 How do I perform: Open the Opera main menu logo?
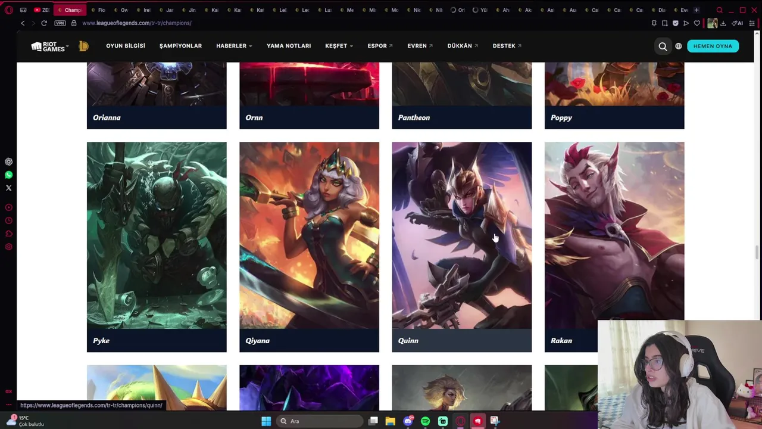pos(9,10)
